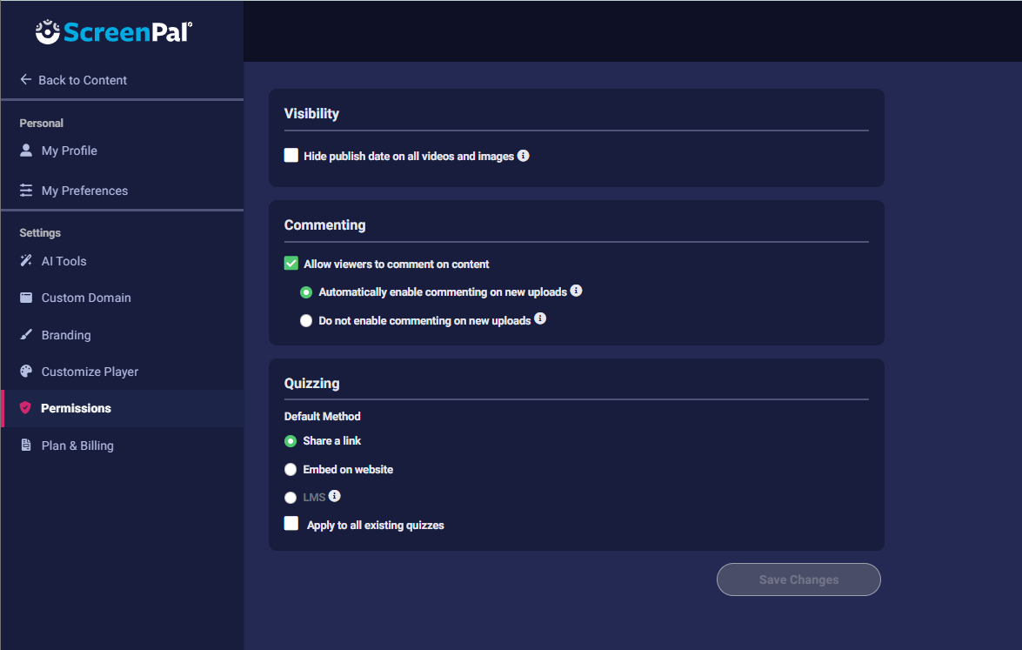Image resolution: width=1022 pixels, height=650 pixels.
Task: Click the AI Tools magic wand icon
Action: pyautogui.click(x=26, y=261)
